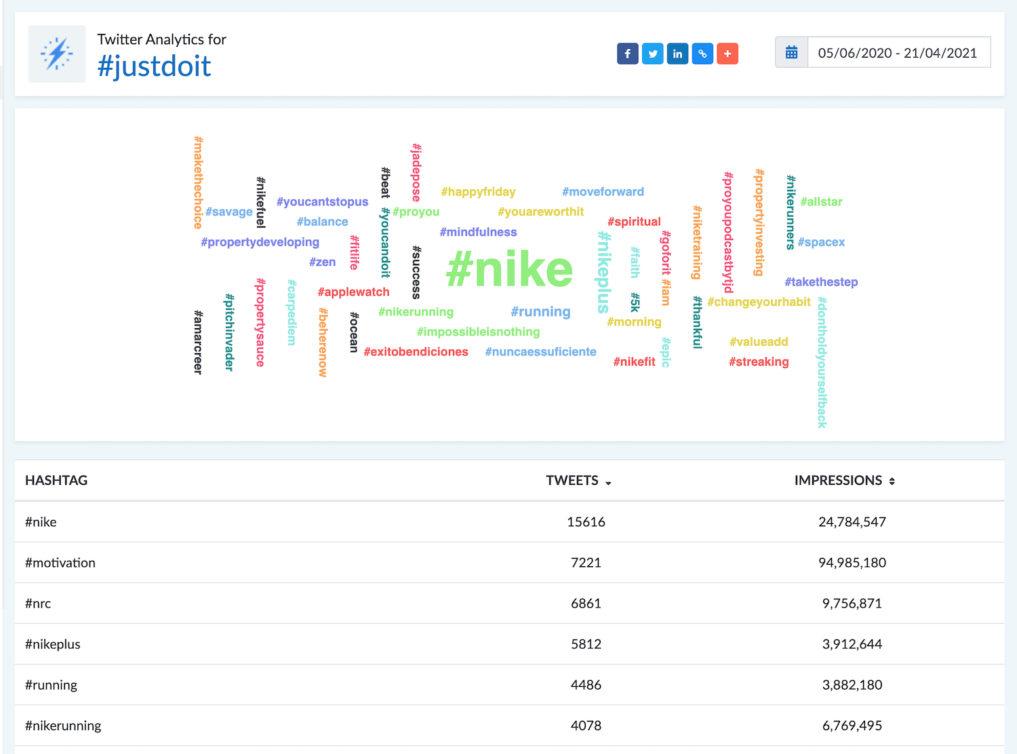
Task: Click large #nike word in cloud
Action: 509,269
